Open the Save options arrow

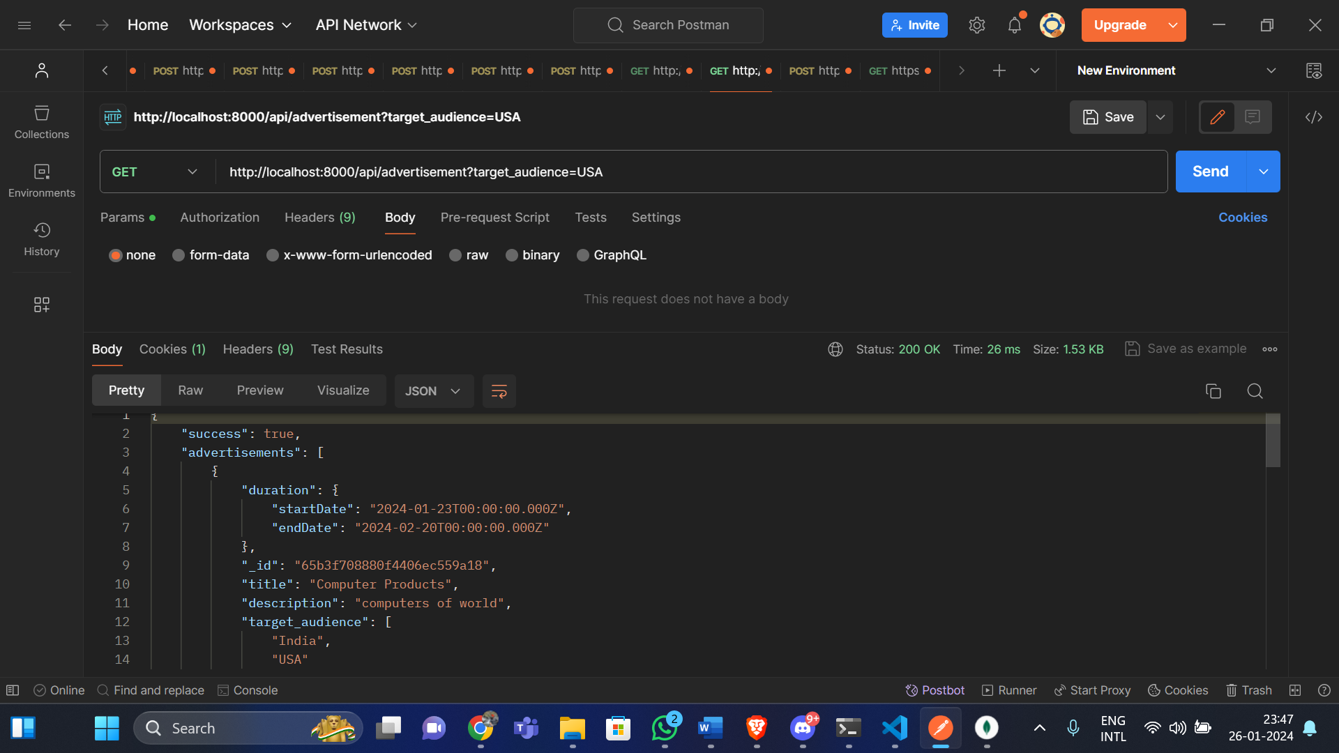click(x=1160, y=117)
